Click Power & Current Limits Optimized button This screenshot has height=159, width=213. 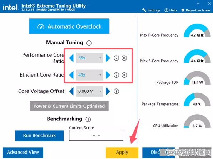69,106
